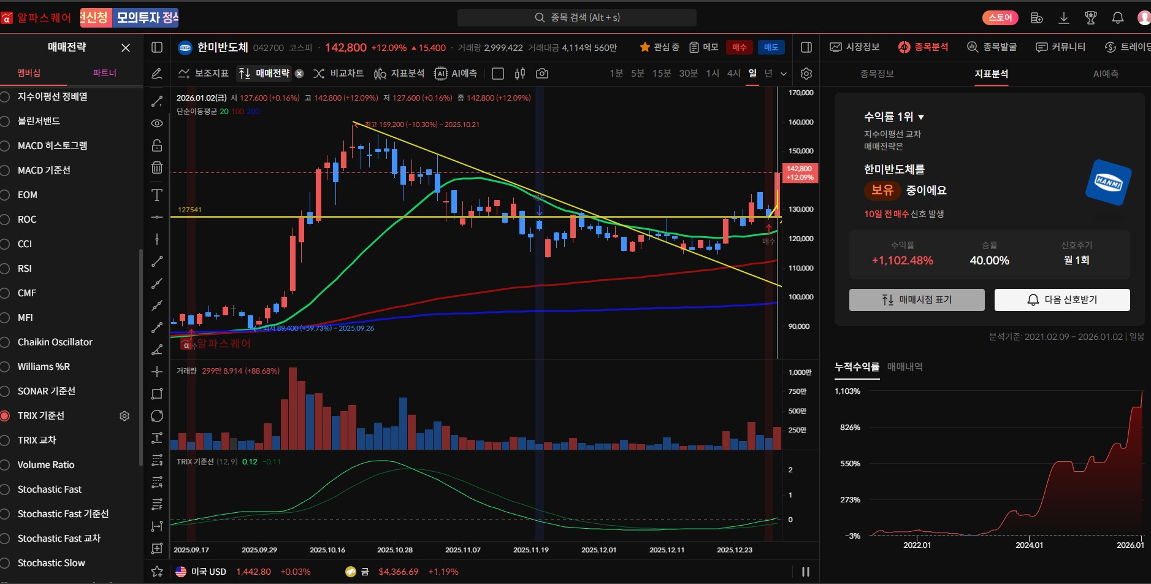
Task: Select the crosshair tool in drawing toolbar
Action: coord(157,372)
